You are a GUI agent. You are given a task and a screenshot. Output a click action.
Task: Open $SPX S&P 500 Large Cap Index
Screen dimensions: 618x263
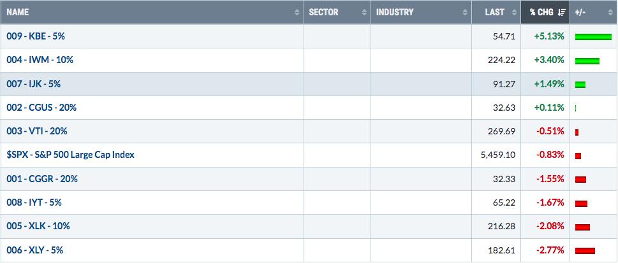coord(70,155)
